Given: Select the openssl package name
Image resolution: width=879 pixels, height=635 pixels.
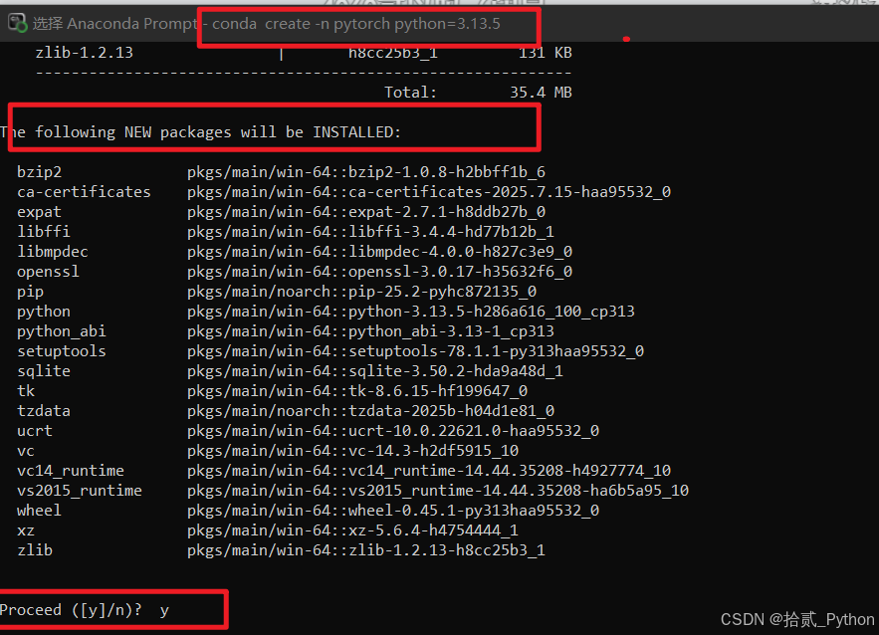Looking at the screenshot, I should [x=48, y=272].
